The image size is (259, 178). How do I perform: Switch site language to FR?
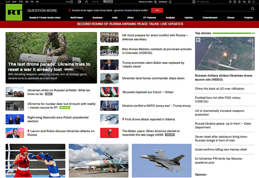point(32,2)
